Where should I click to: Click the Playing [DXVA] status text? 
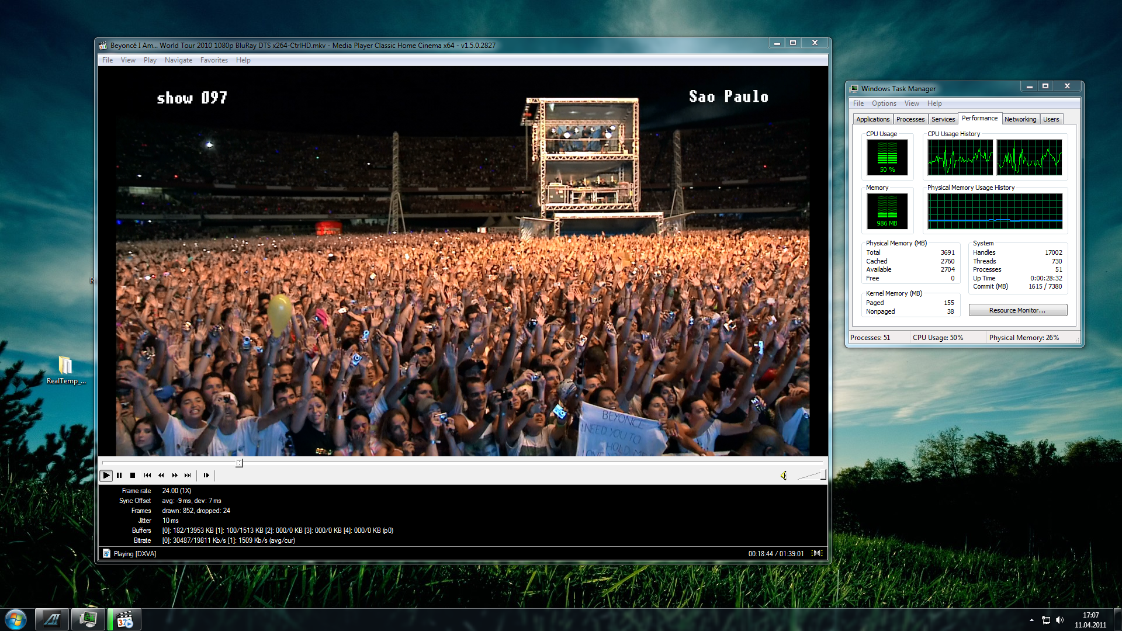pos(135,554)
